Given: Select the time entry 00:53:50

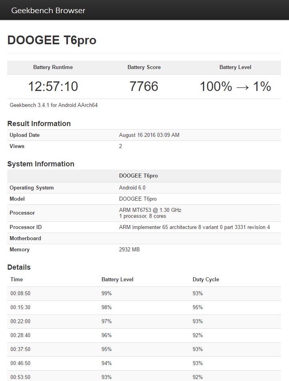Looking at the screenshot, I should click(20, 377).
